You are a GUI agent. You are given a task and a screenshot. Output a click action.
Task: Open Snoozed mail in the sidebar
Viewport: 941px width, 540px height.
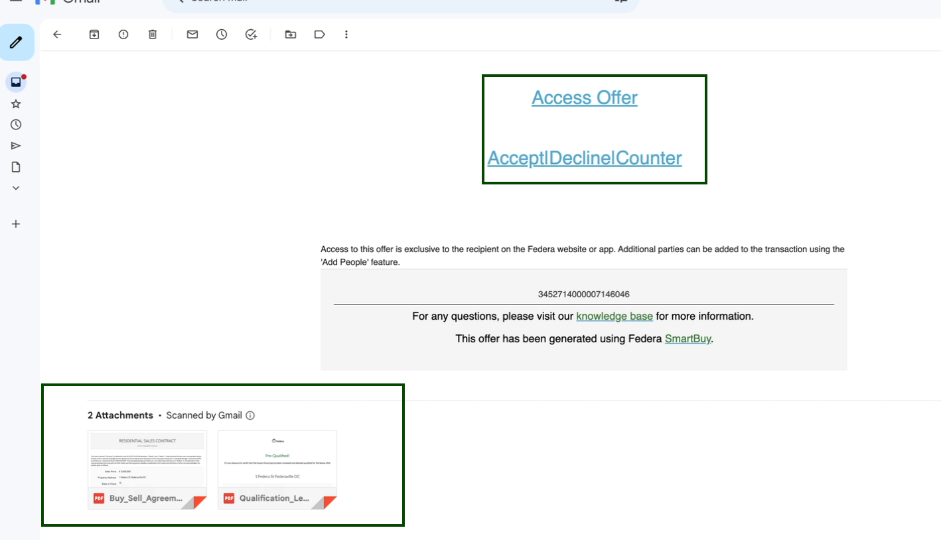(16, 125)
